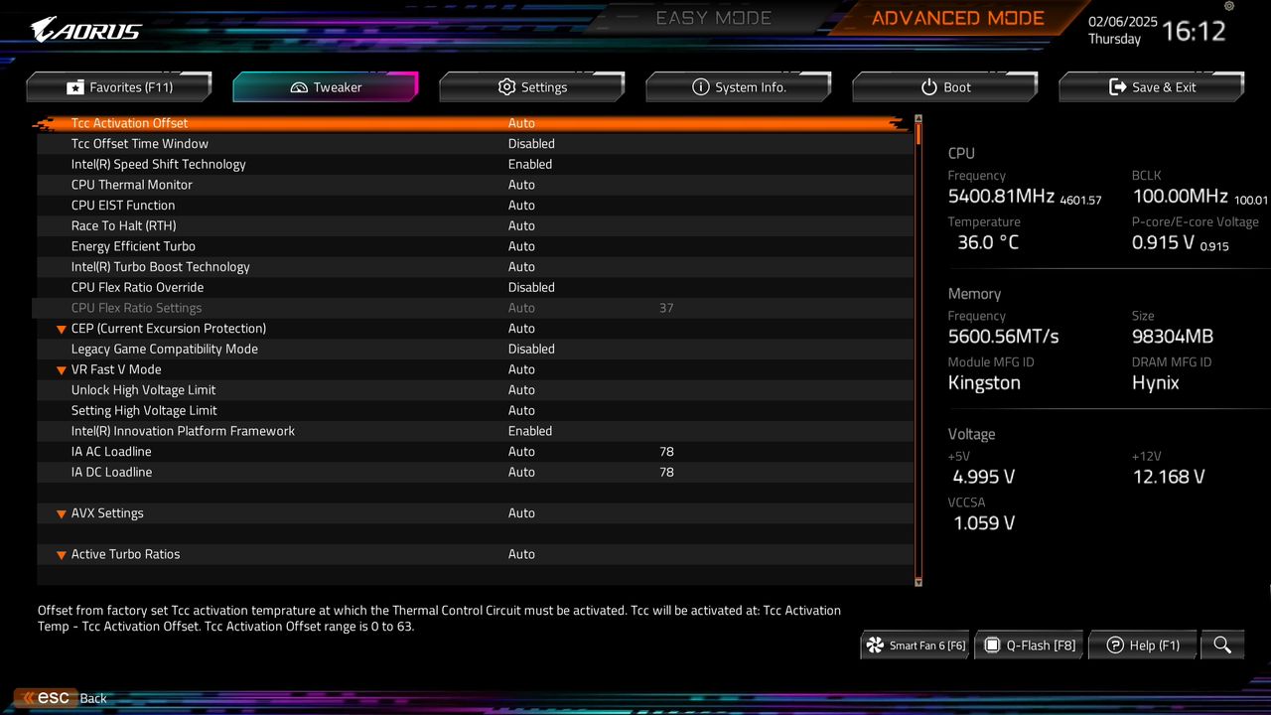The image size is (1271, 715).
Task: Click the VCCSA 1.059 V reading
Action: 984,523
